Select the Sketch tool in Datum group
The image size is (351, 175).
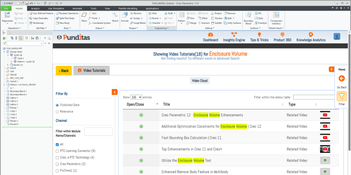coord(115,16)
